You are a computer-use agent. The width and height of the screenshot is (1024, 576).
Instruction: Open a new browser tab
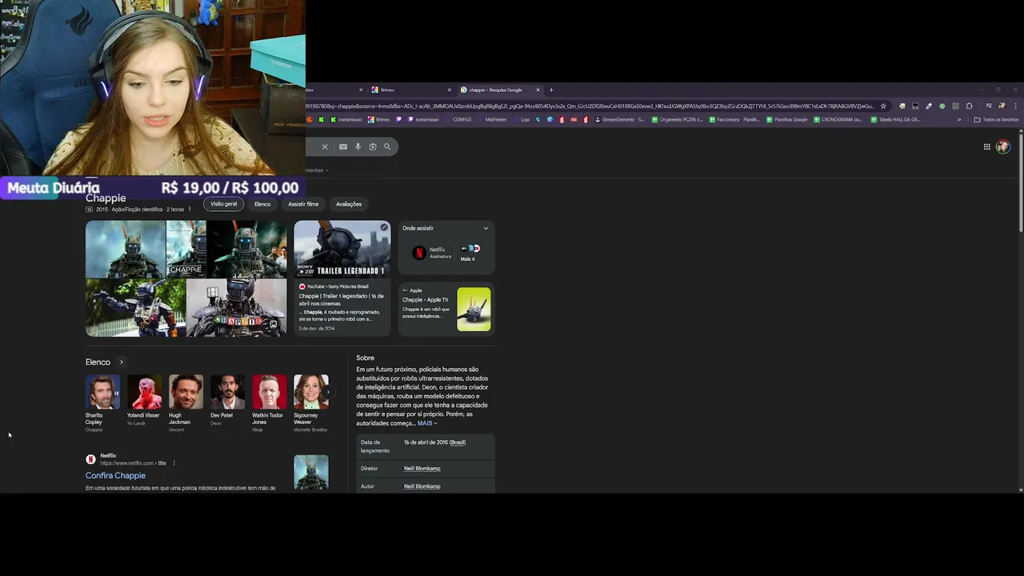coord(551,90)
